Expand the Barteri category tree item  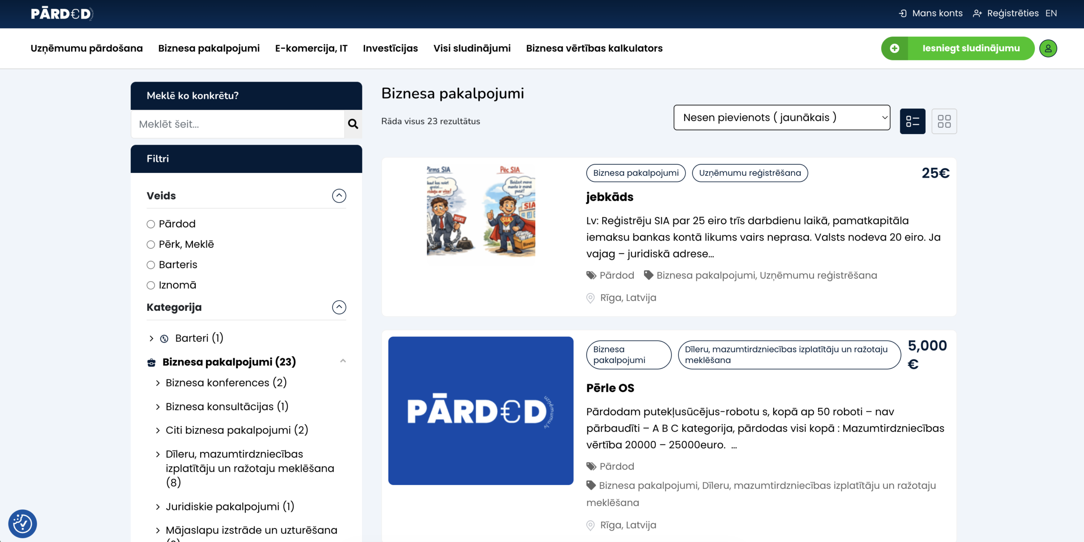152,338
